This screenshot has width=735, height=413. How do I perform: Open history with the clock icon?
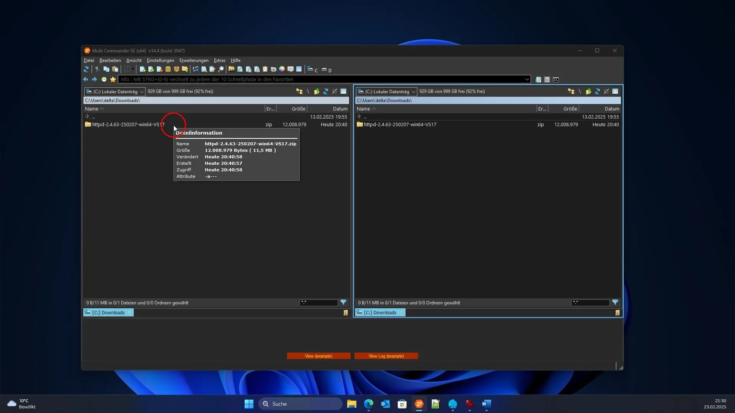[104, 80]
